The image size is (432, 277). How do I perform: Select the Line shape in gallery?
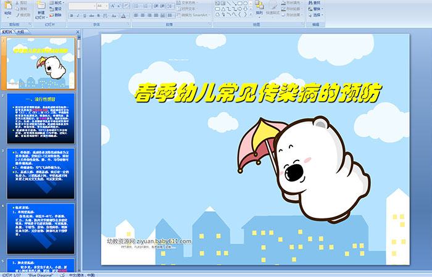click(229, 3)
